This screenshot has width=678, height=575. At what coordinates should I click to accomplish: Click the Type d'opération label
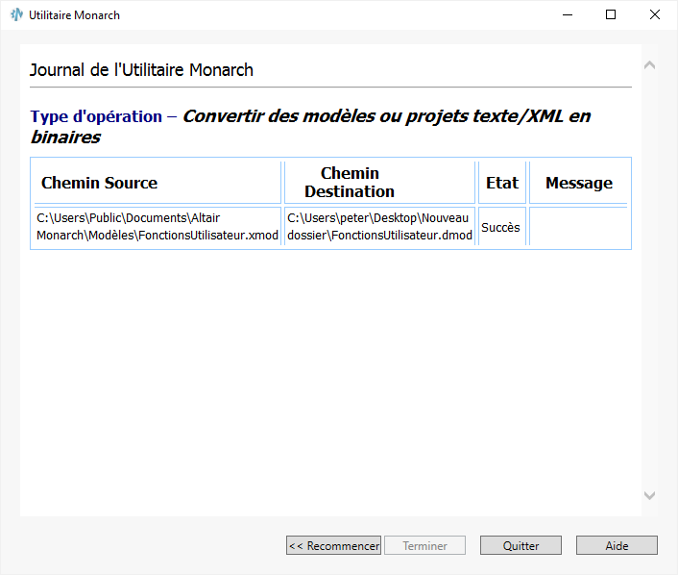tap(96, 116)
